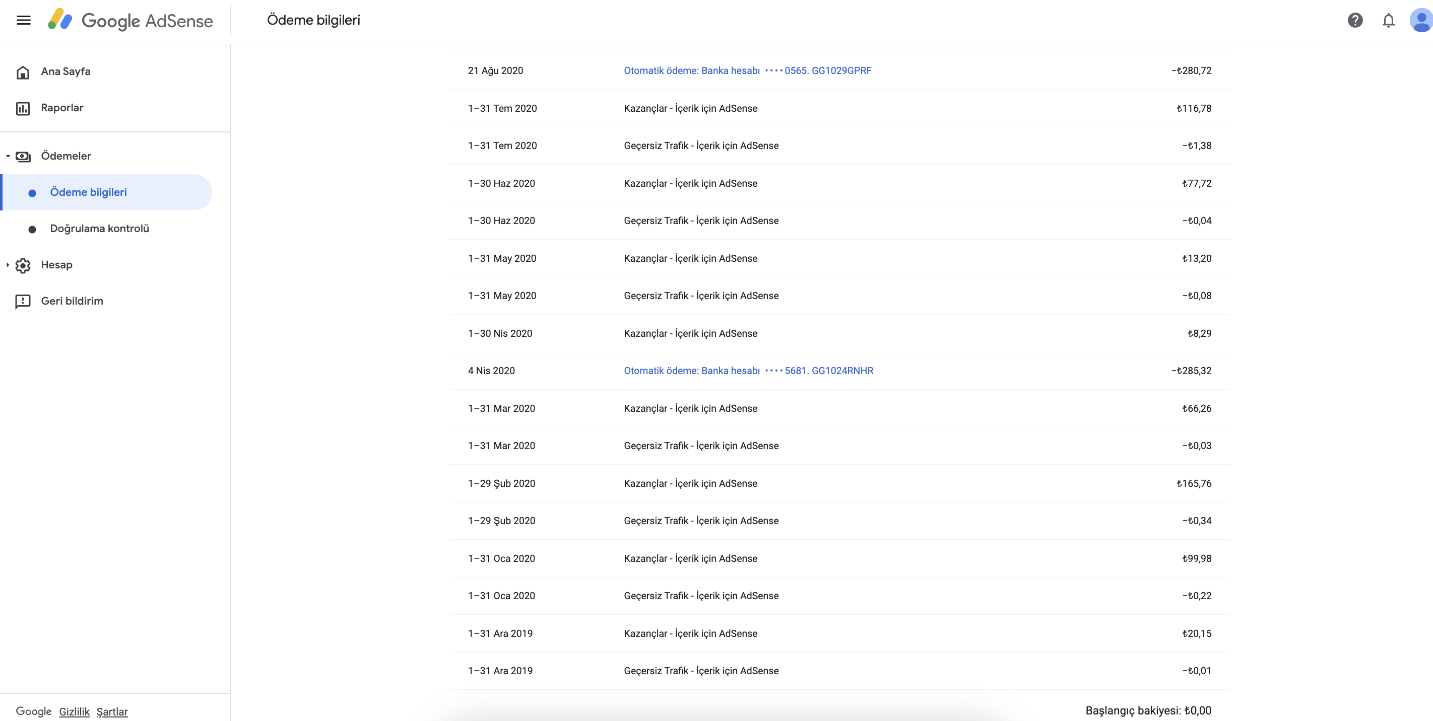Click the ₺8,29 earnings amount
The width and height of the screenshot is (1433, 721).
click(x=1200, y=333)
